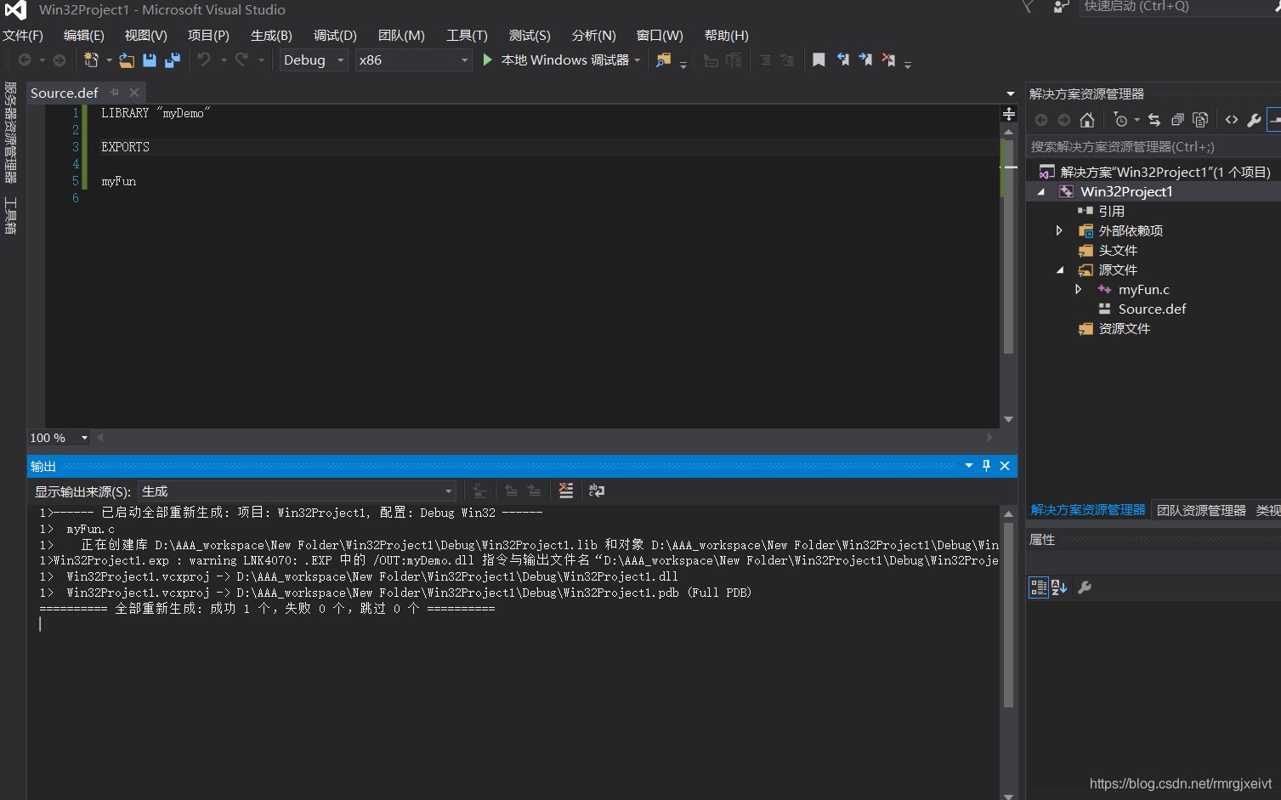Toggle a bookmark with the bookmark icon
This screenshot has height=800, width=1281.
(819, 60)
